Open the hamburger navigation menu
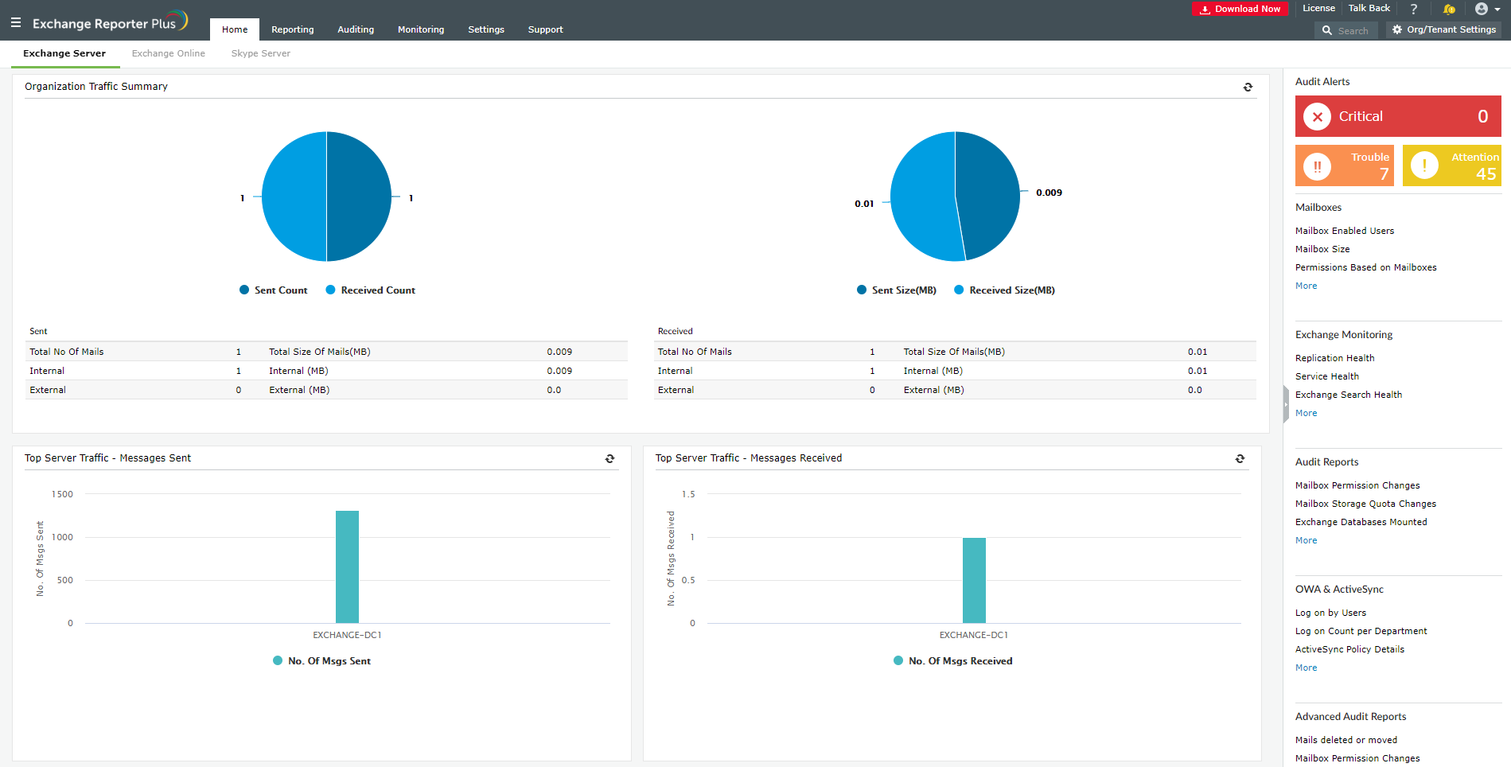The height and width of the screenshot is (767, 1511). [x=16, y=23]
